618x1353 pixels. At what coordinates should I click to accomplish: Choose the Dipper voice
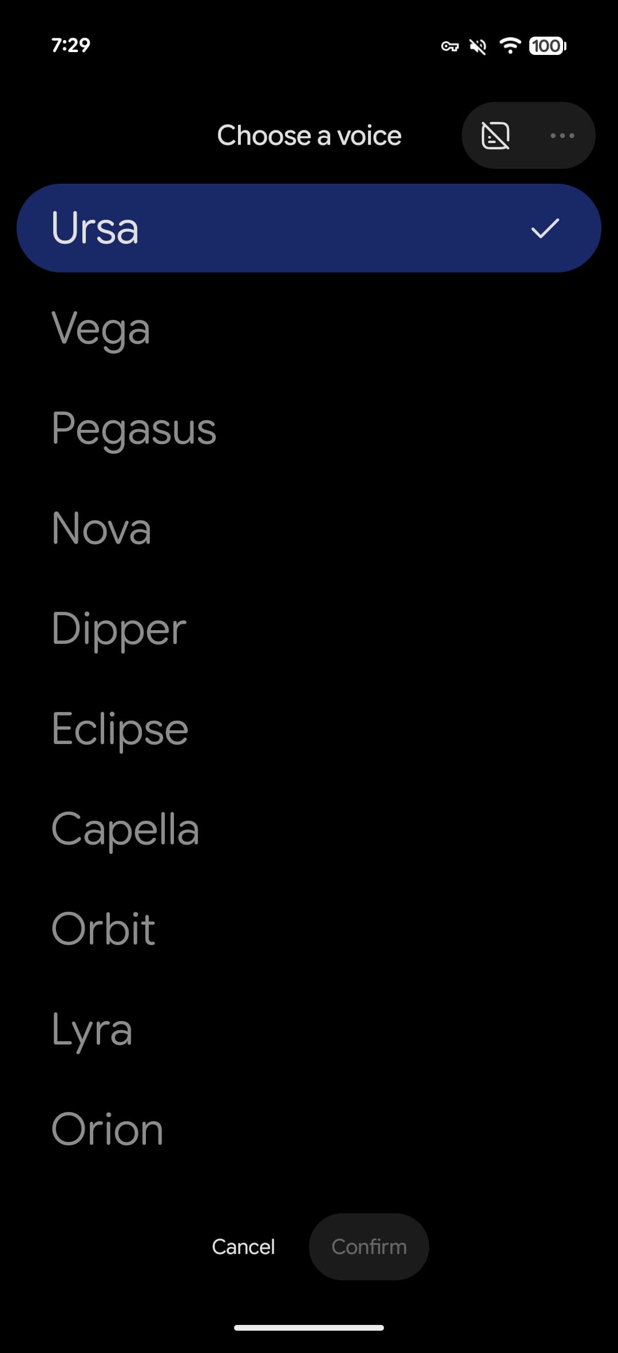click(309, 629)
